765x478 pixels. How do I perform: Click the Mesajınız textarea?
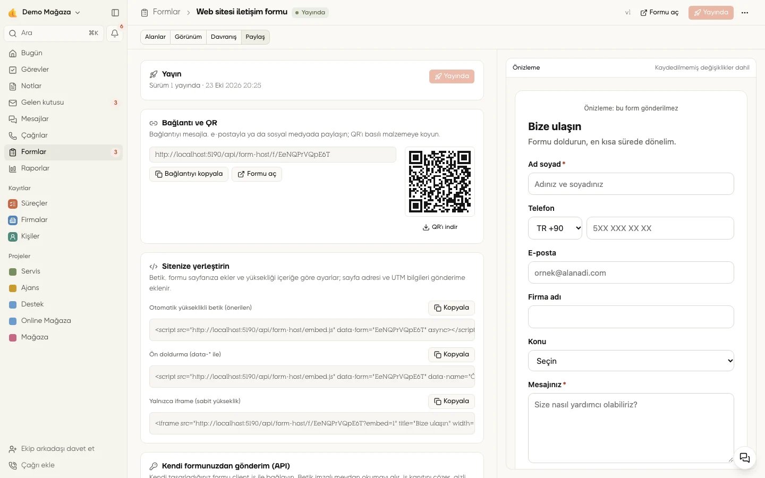coord(631,428)
